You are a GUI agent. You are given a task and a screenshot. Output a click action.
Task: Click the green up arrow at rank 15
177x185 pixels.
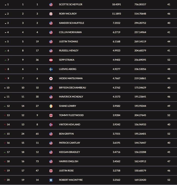5,134
